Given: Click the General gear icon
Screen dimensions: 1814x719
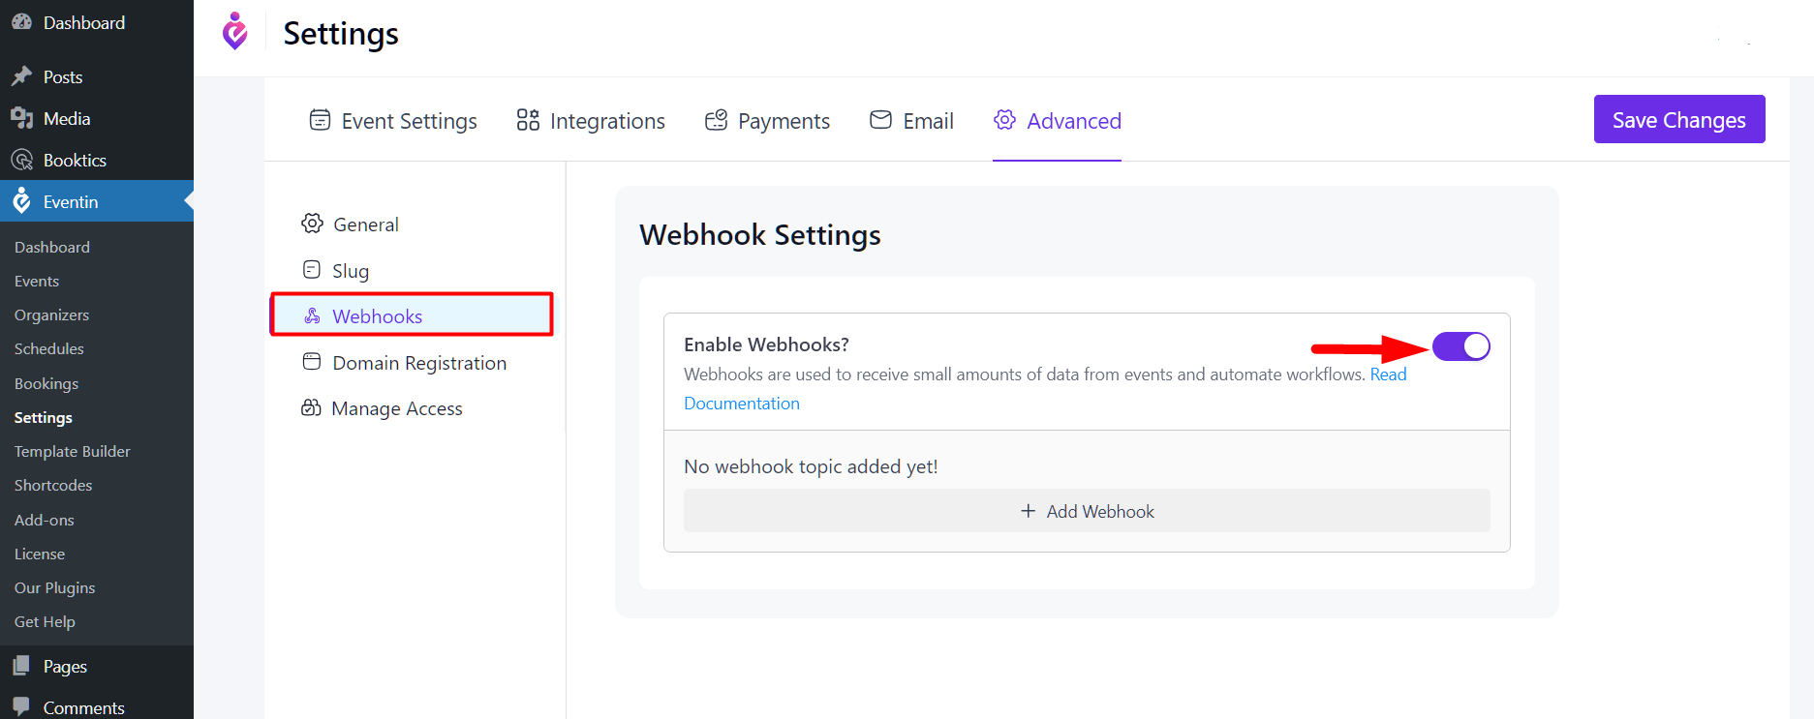Looking at the screenshot, I should [312, 224].
